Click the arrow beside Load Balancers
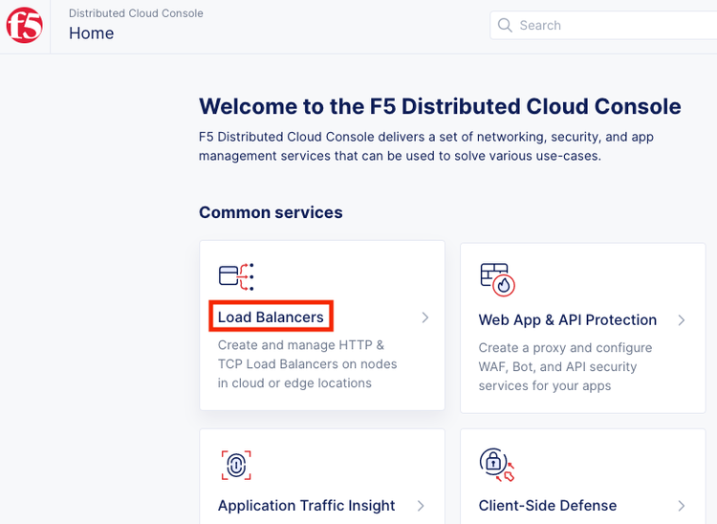Viewport: 717px width, 524px height. click(425, 317)
